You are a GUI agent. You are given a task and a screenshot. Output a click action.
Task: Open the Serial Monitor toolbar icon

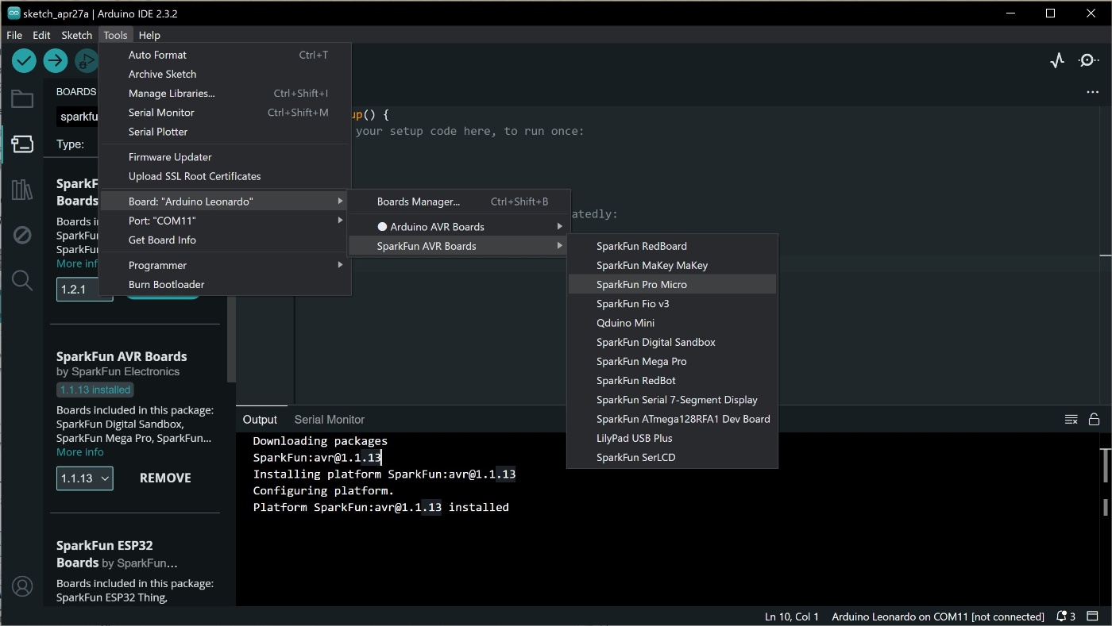click(x=1088, y=60)
